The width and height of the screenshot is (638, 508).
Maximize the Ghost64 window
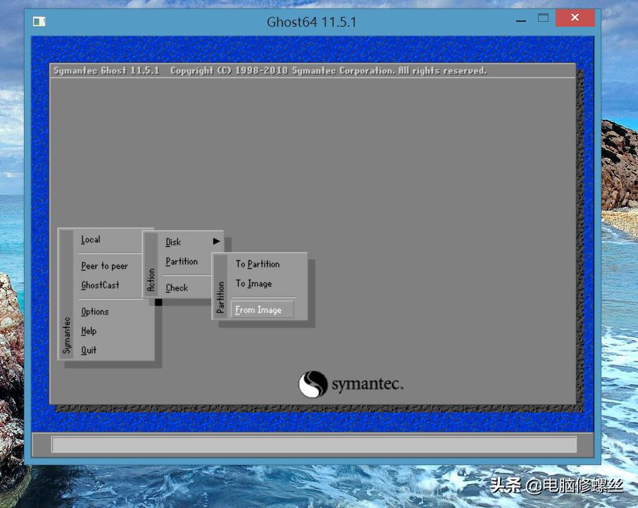click(x=543, y=18)
